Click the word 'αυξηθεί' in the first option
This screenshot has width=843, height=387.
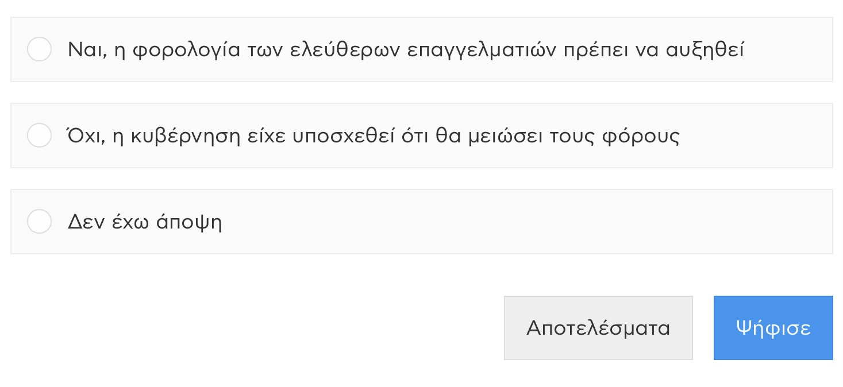[705, 50]
